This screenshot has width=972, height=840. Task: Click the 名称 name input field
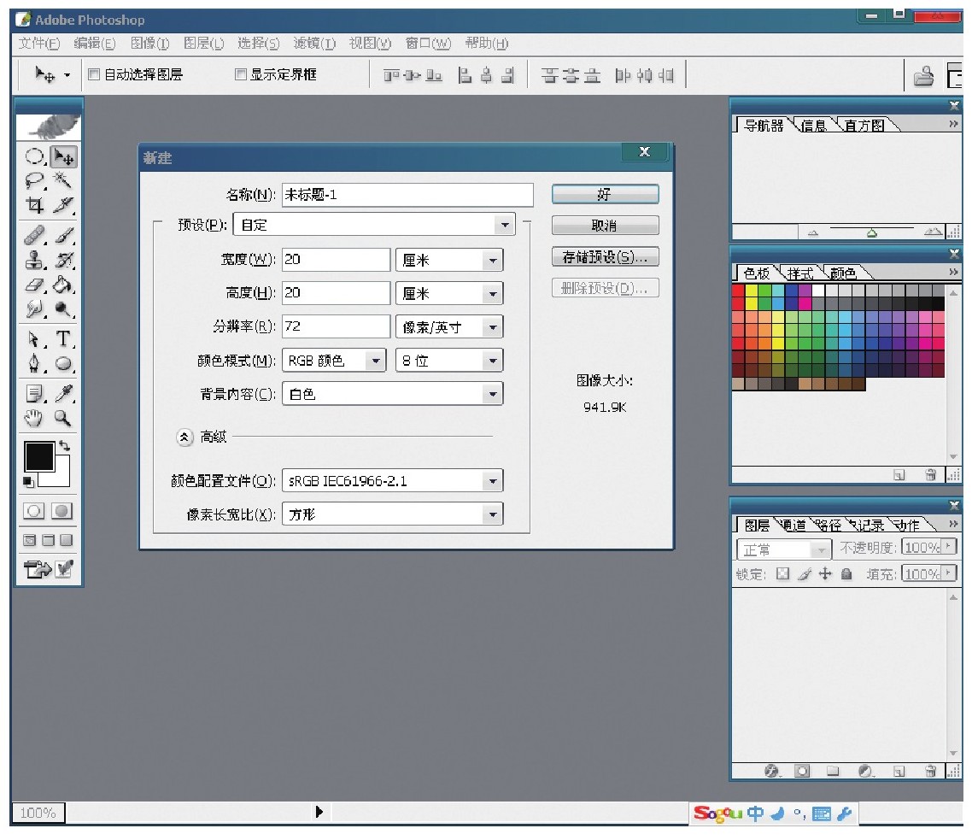[407, 195]
